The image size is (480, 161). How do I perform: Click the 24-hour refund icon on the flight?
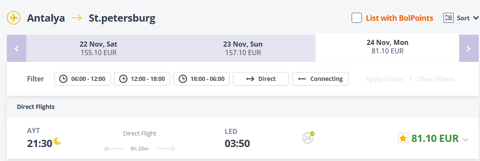(308, 138)
